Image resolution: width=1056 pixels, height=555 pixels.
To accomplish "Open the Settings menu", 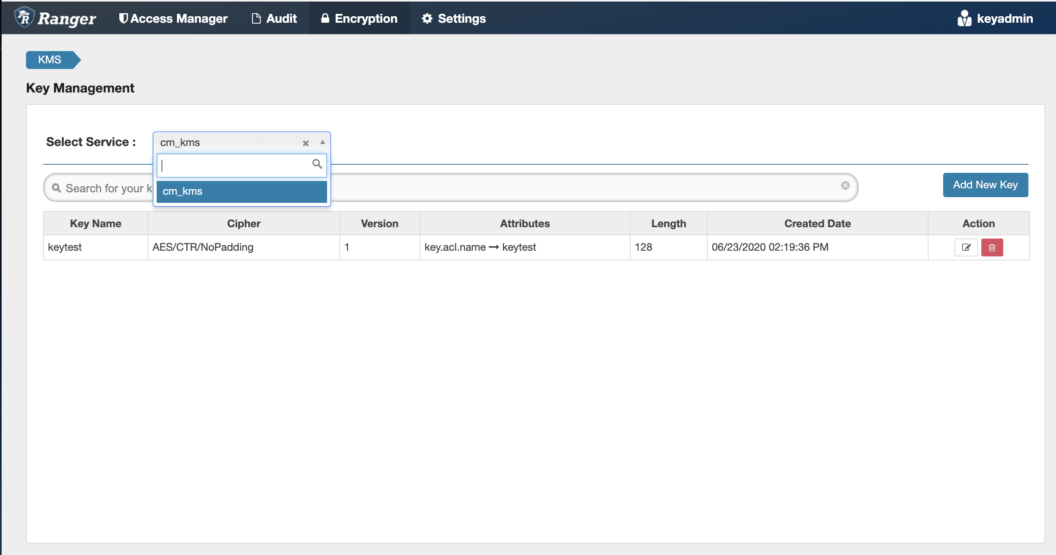I will pyautogui.click(x=454, y=18).
